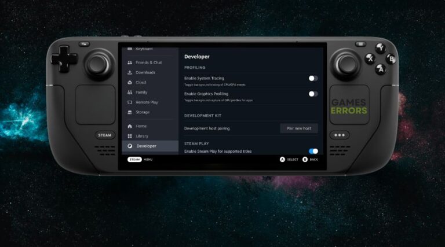
Task: Click the A face button on the deck
Action: [x=381, y=69]
